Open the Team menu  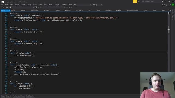[35, 5]
